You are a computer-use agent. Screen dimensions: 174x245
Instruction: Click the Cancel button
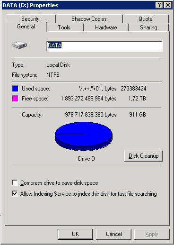(x=113, y=234)
